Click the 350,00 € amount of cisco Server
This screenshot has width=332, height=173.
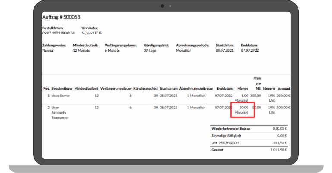coord(283,95)
